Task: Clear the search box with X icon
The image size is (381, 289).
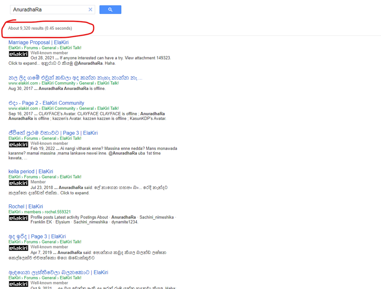Action: point(90,9)
